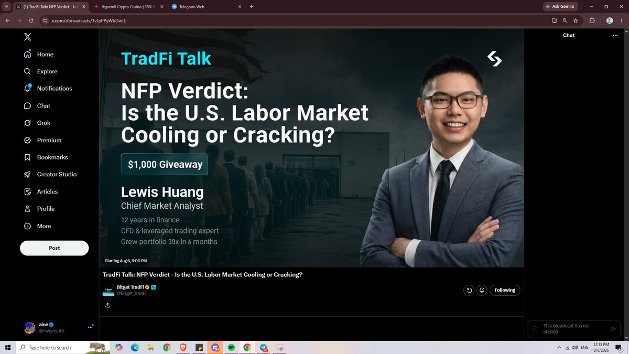Open the taskbar volume speaker icon
Viewport: 629px width, 354px height.
click(x=575, y=348)
